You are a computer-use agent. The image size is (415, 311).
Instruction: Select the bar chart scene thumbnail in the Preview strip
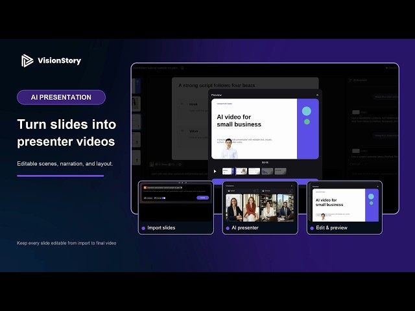267,171
